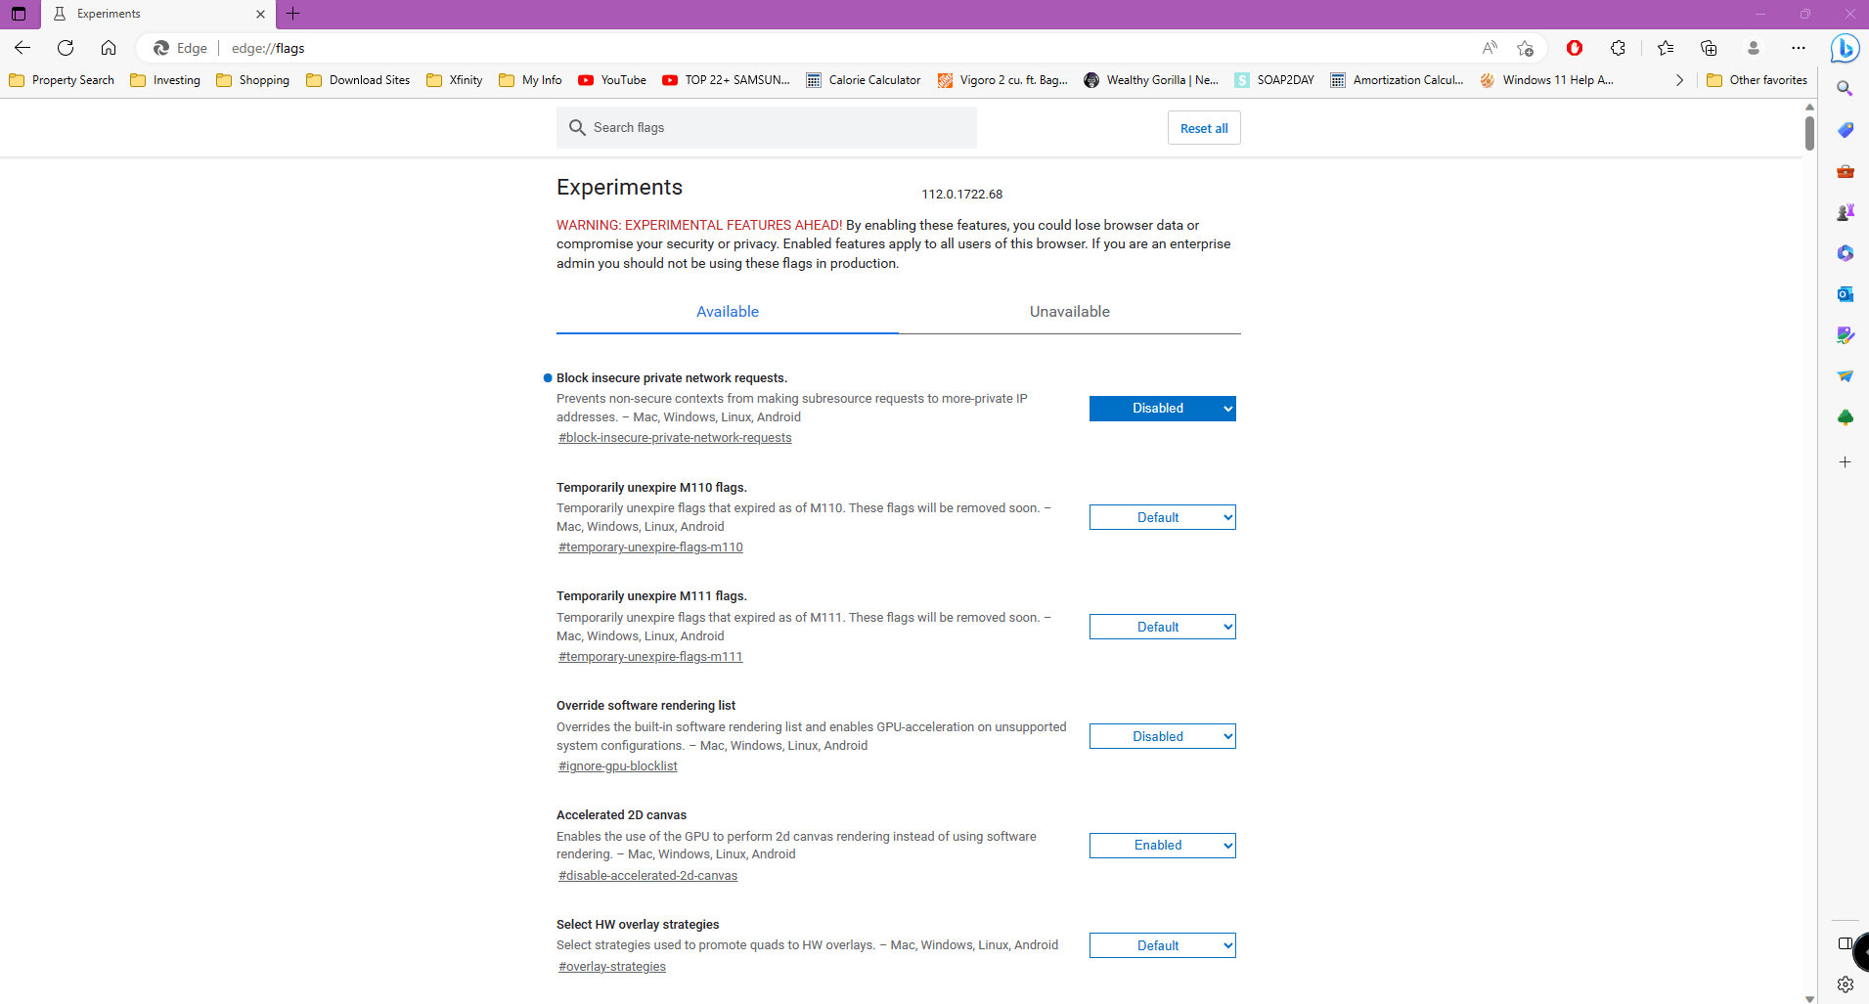This screenshot has width=1869, height=1004.
Task: Open Shopping bookmark folder
Action: tap(253, 80)
